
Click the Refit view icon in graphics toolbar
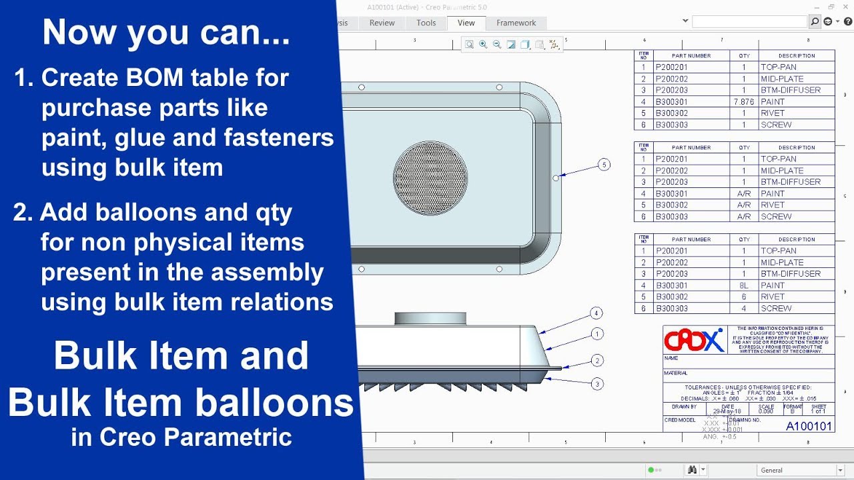point(469,45)
